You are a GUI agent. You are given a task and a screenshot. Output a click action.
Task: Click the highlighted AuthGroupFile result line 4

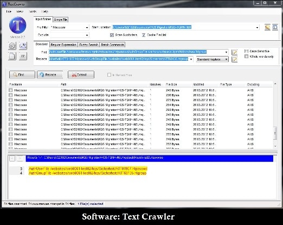pyautogui.click(x=87, y=173)
